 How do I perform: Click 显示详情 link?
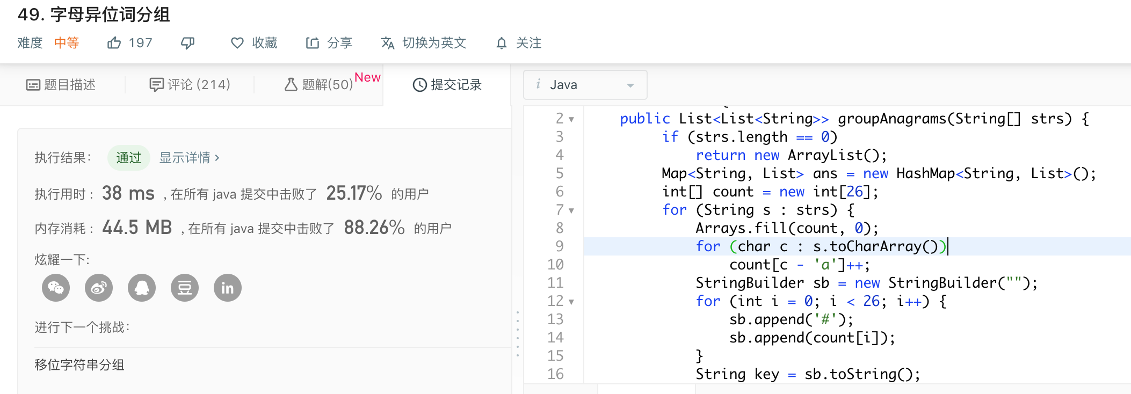coord(189,158)
